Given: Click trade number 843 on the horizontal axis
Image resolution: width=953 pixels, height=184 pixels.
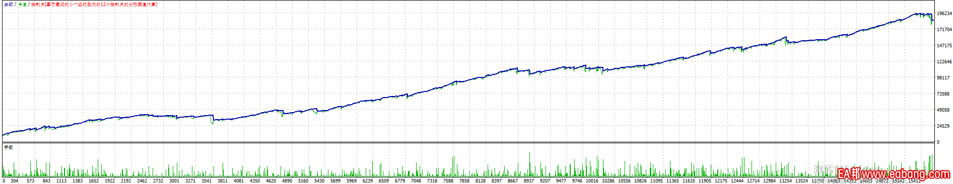Looking at the screenshot, I should coord(46,180).
